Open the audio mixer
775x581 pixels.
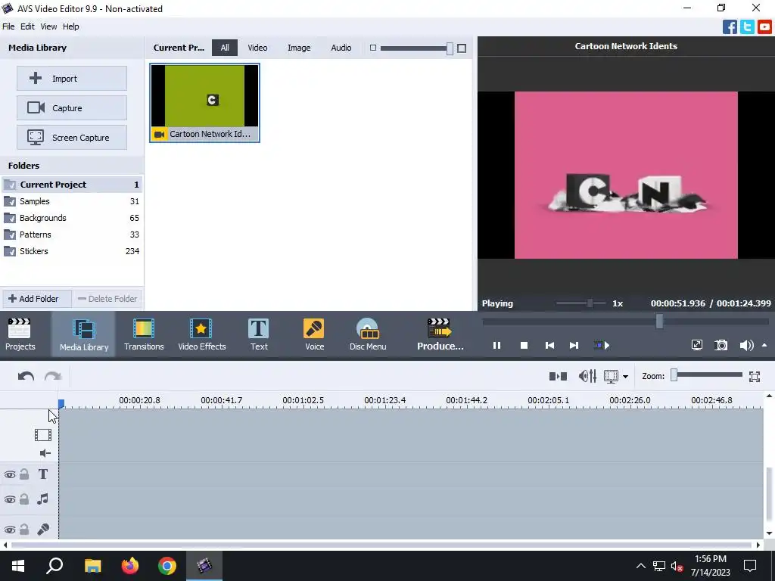pyautogui.click(x=587, y=377)
